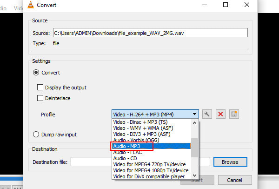Enable the Display the output checkbox
The height and width of the screenshot is (189, 279).
click(40, 88)
